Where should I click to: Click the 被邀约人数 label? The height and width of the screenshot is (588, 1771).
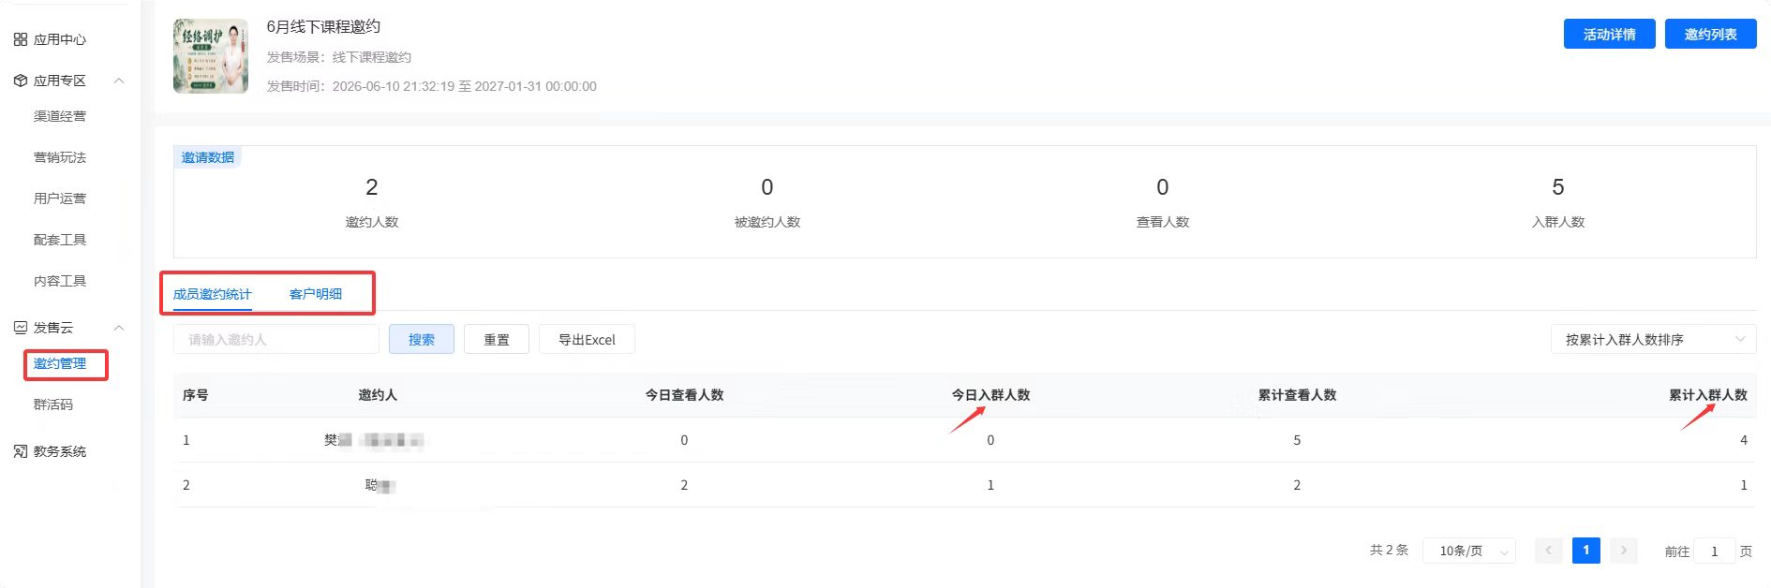[x=767, y=222]
